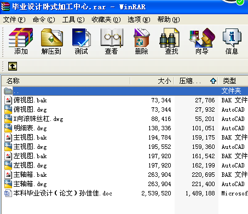Sort by the 压缩... column header
The width and height of the screenshot is (248, 214).
point(196,81)
